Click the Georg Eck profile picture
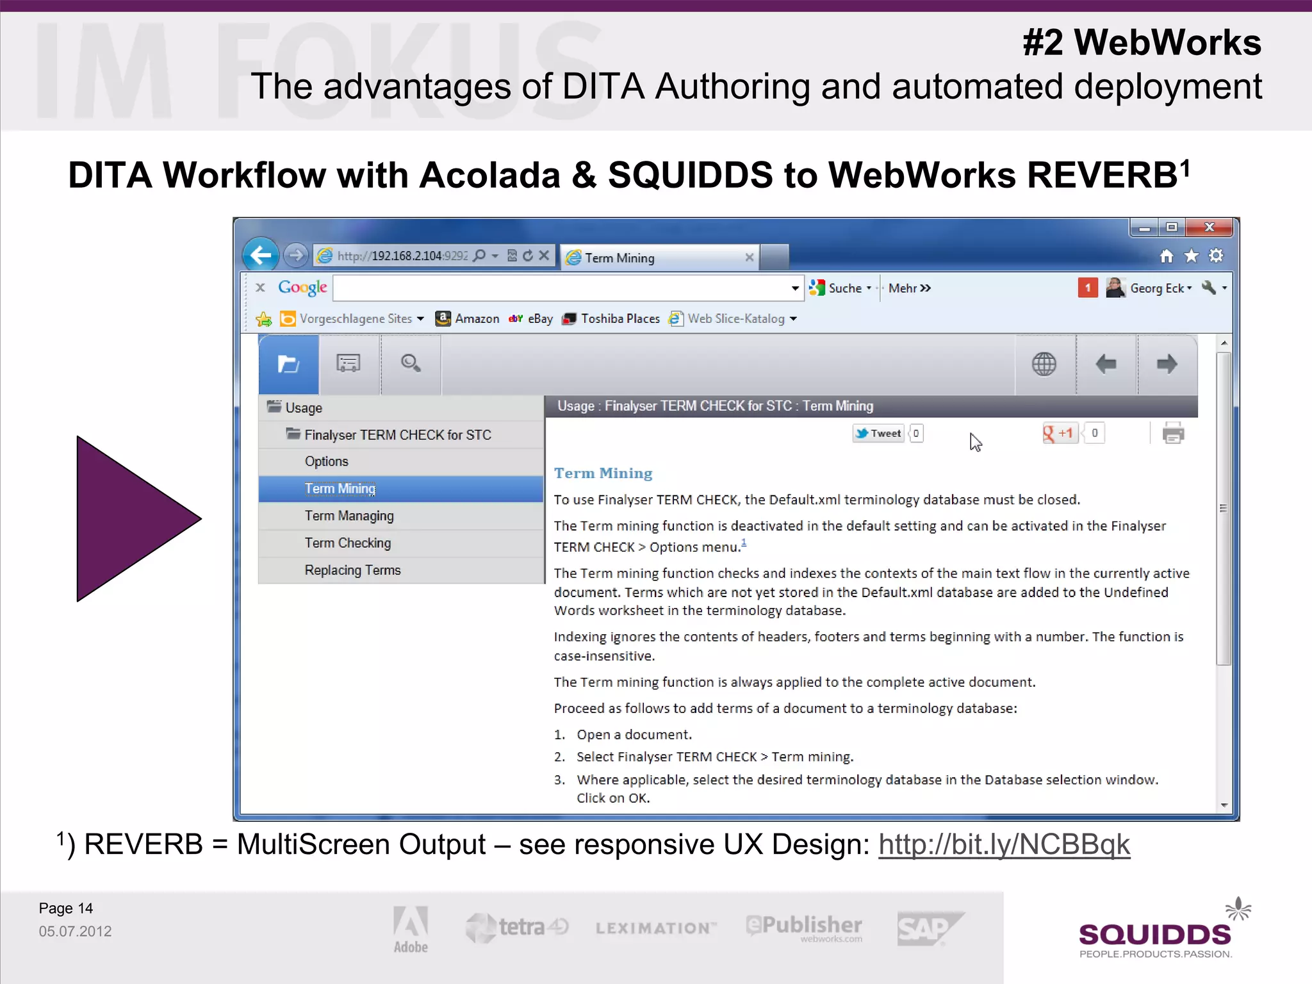Image resolution: width=1312 pixels, height=984 pixels. pyautogui.click(x=1115, y=288)
